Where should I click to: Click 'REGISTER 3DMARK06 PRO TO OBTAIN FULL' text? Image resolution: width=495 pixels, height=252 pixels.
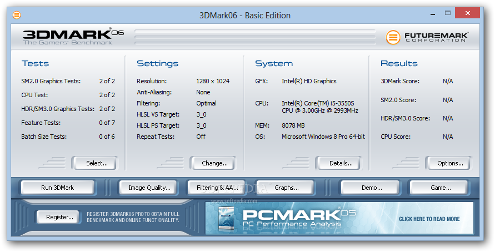133,214
